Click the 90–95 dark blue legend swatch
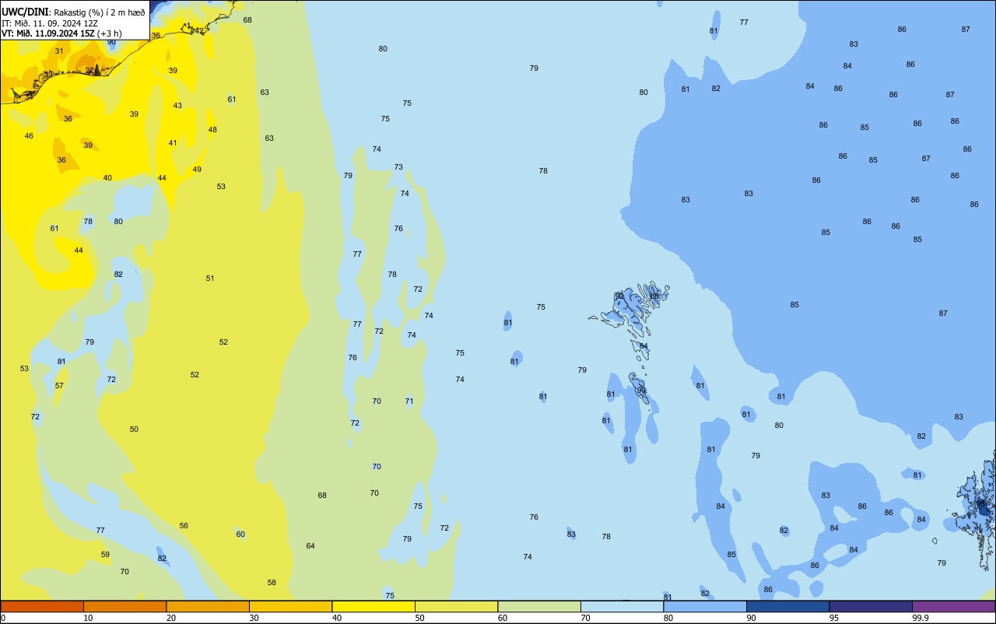Image resolution: width=996 pixels, height=624 pixels. coord(787,606)
